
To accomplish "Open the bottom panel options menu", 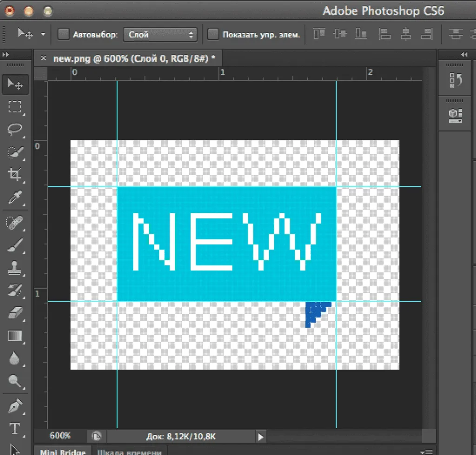I will [427, 452].
